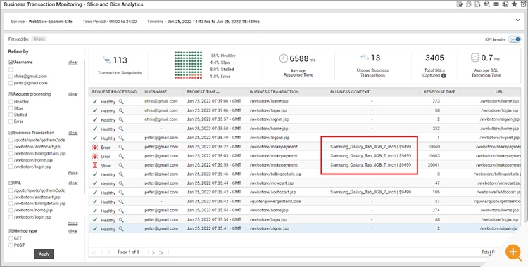Click the healthy status dot grid
This screenshot has width=528, height=267.
[188, 65]
